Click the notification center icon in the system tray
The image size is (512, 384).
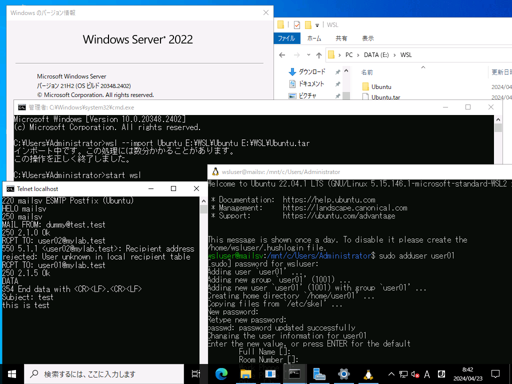point(495,373)
